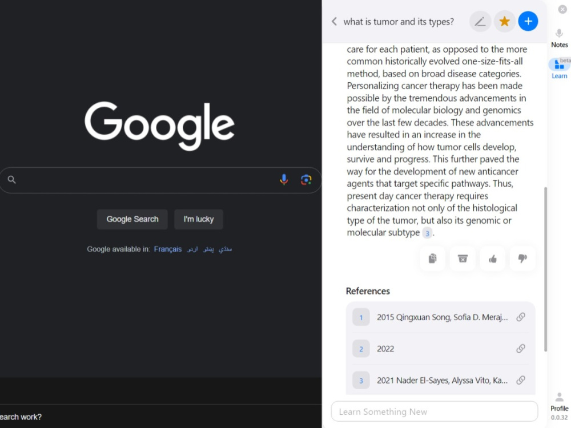Open link icon for the 2022 reference
The height and width of the screenshot is (428, 571).
(x=521, y=349)
